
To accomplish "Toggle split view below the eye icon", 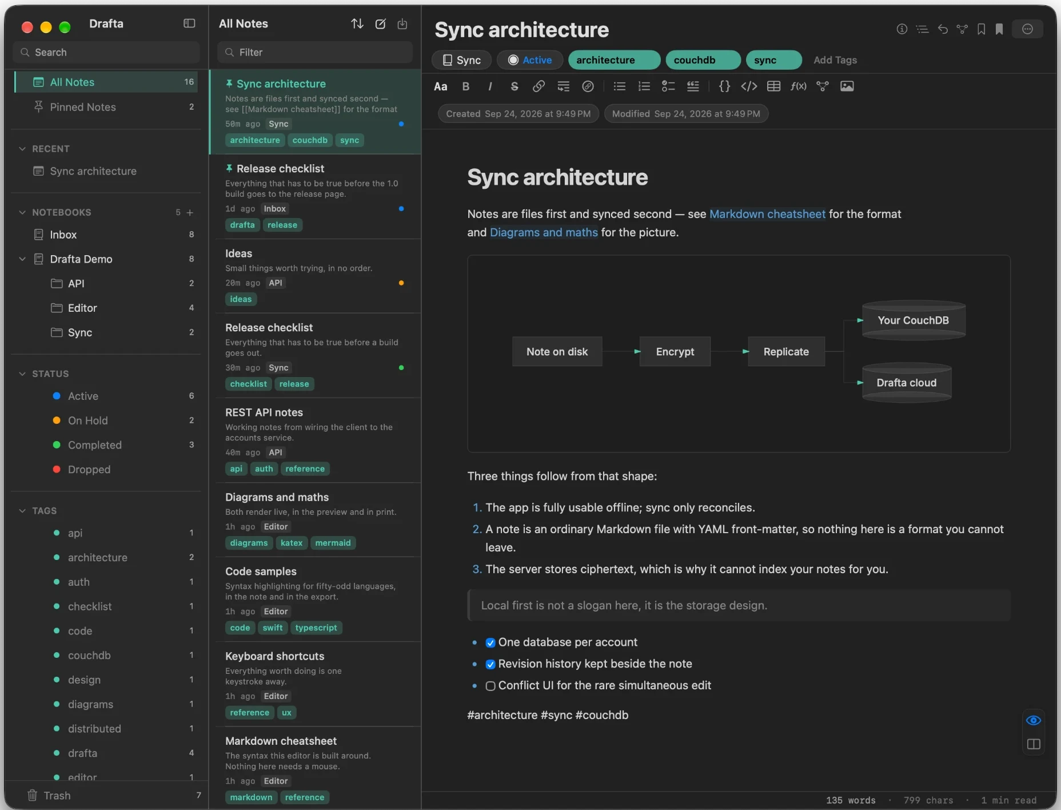I will [x=1034, y=744].
